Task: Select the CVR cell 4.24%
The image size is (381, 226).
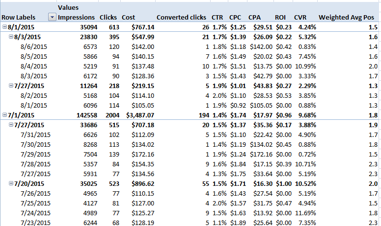Action: point(307,27)
